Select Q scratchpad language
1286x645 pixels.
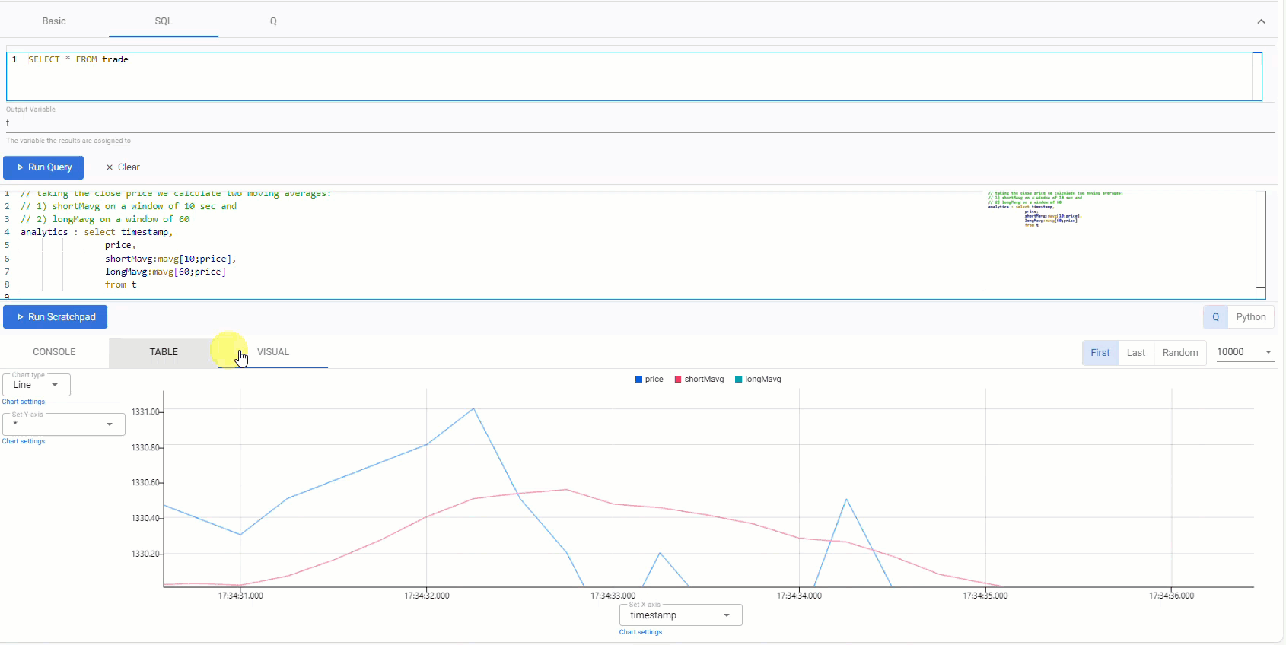coord(1215,317)
